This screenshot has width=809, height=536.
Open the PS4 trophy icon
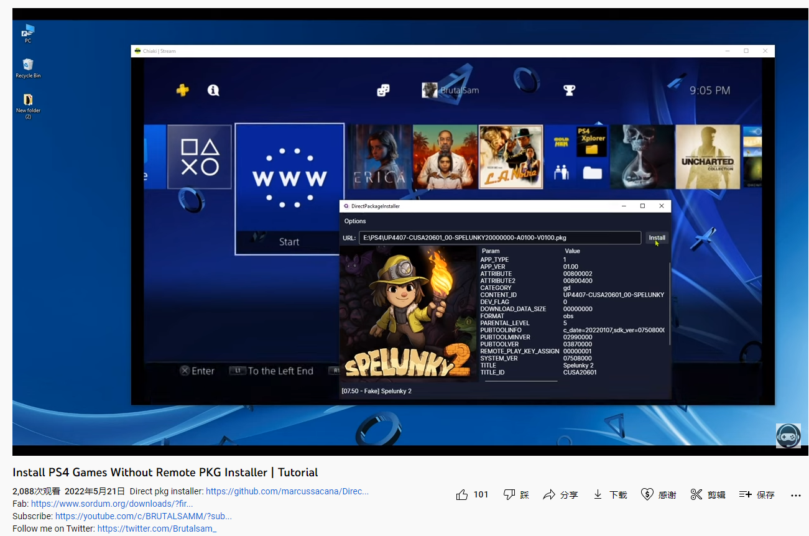(x=569, y=91)
